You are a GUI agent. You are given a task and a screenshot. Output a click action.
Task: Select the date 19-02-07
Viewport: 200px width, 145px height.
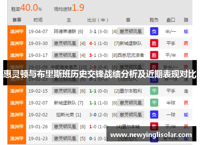pyautogui.click(x=38, y=103)
